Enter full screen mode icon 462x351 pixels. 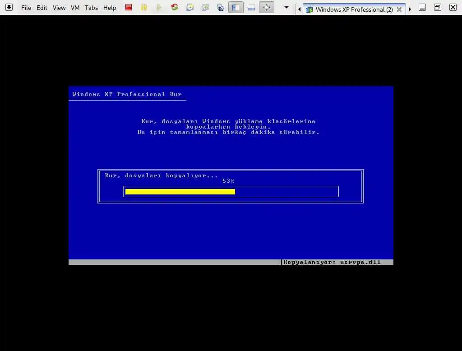[x=267, y=7]
